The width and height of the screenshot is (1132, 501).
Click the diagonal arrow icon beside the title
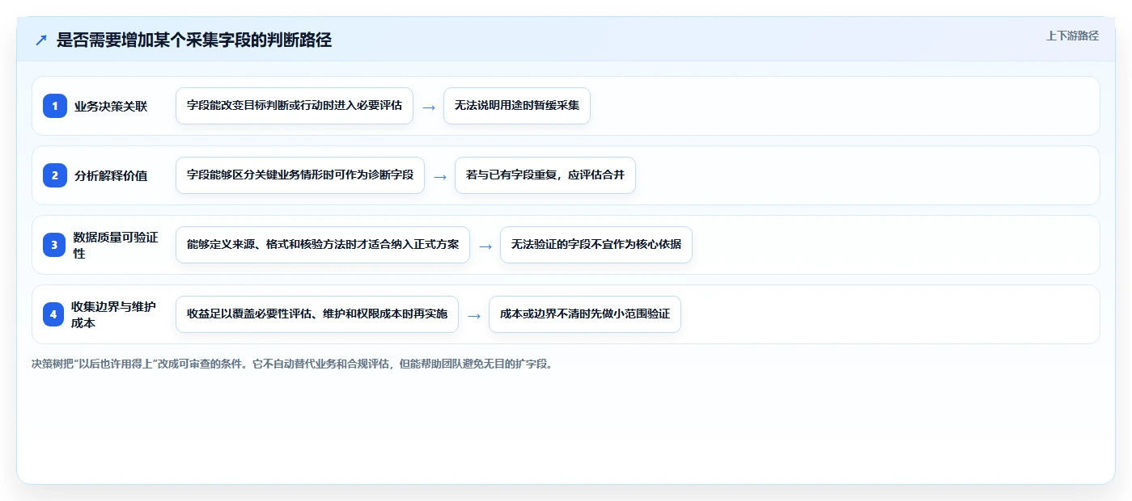pyautogui.click(x=41, y=40)
